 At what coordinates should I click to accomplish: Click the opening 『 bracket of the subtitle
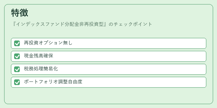[x=14, y=24]
